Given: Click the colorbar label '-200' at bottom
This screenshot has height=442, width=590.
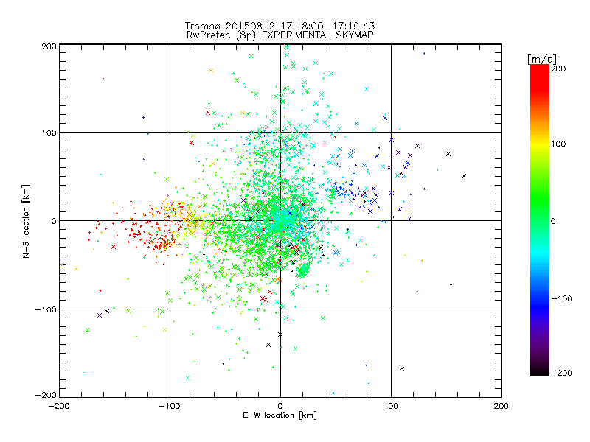Looking at the screenshot, I should (x=561, y=373).
